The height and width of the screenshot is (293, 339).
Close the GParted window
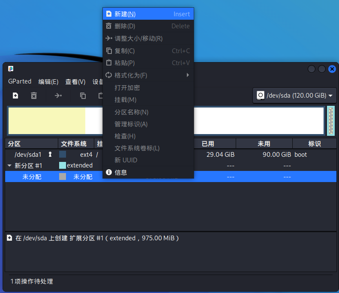coord(332,69)
